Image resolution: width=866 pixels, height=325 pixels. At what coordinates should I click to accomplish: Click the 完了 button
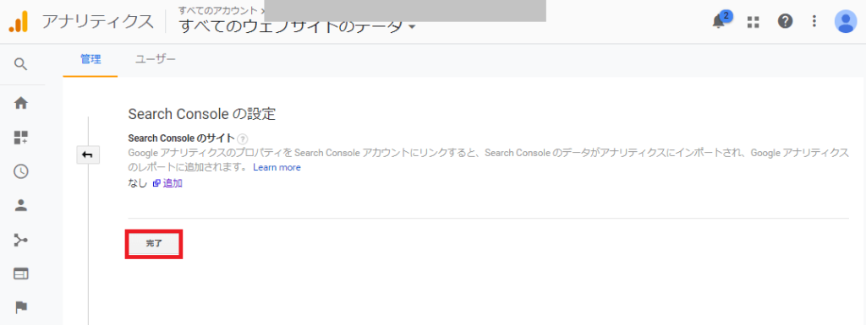coord(154,243)
